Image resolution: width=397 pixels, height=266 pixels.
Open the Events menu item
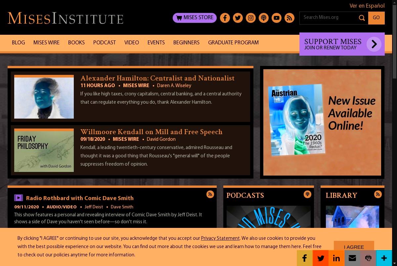[156, 43]
